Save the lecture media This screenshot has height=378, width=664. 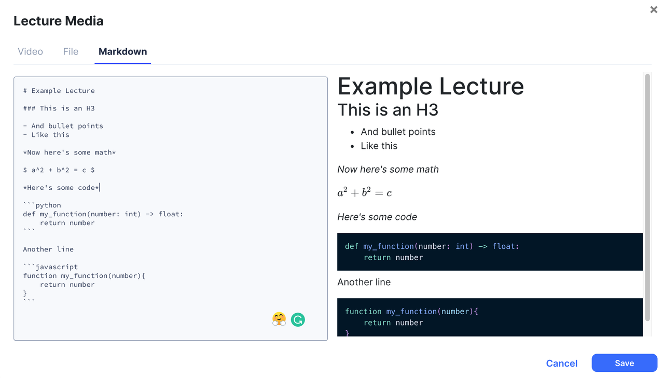[x=625, y=363]
